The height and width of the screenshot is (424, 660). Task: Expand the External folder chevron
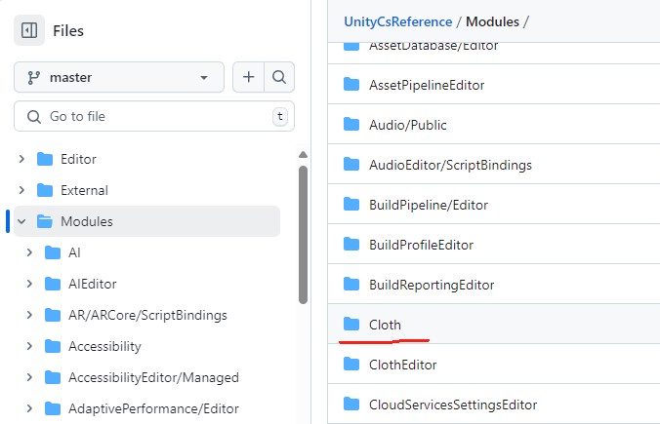21,190
